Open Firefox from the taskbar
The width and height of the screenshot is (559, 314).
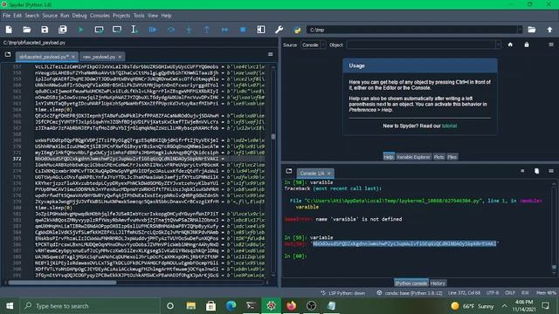[291, 306]
